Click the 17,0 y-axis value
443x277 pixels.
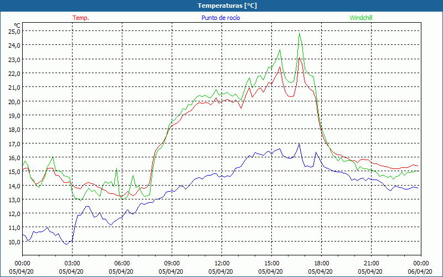pos(14,143)
